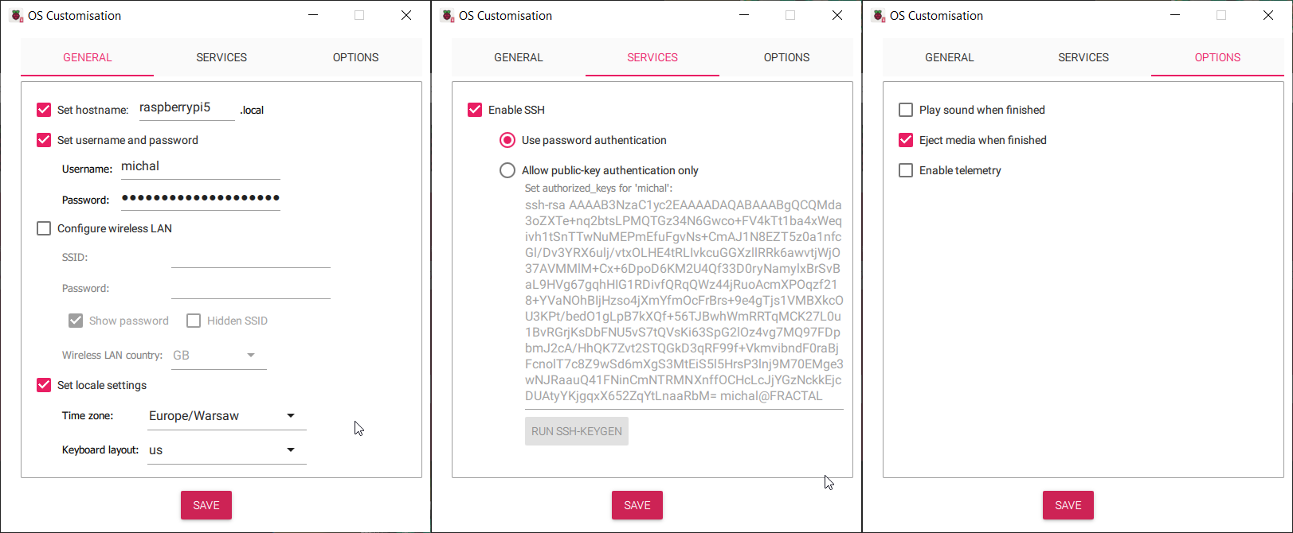The image size is (1293, 533).
Task: Toggle the Set hostname checkbox
Action: coord(44,110)
